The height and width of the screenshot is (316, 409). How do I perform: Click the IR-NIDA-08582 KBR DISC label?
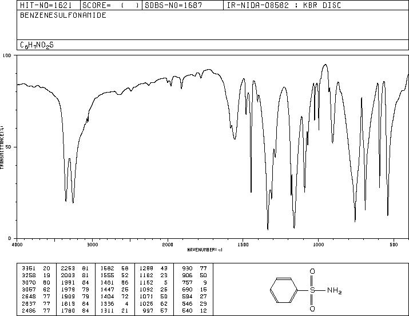(x=284, y=5)
